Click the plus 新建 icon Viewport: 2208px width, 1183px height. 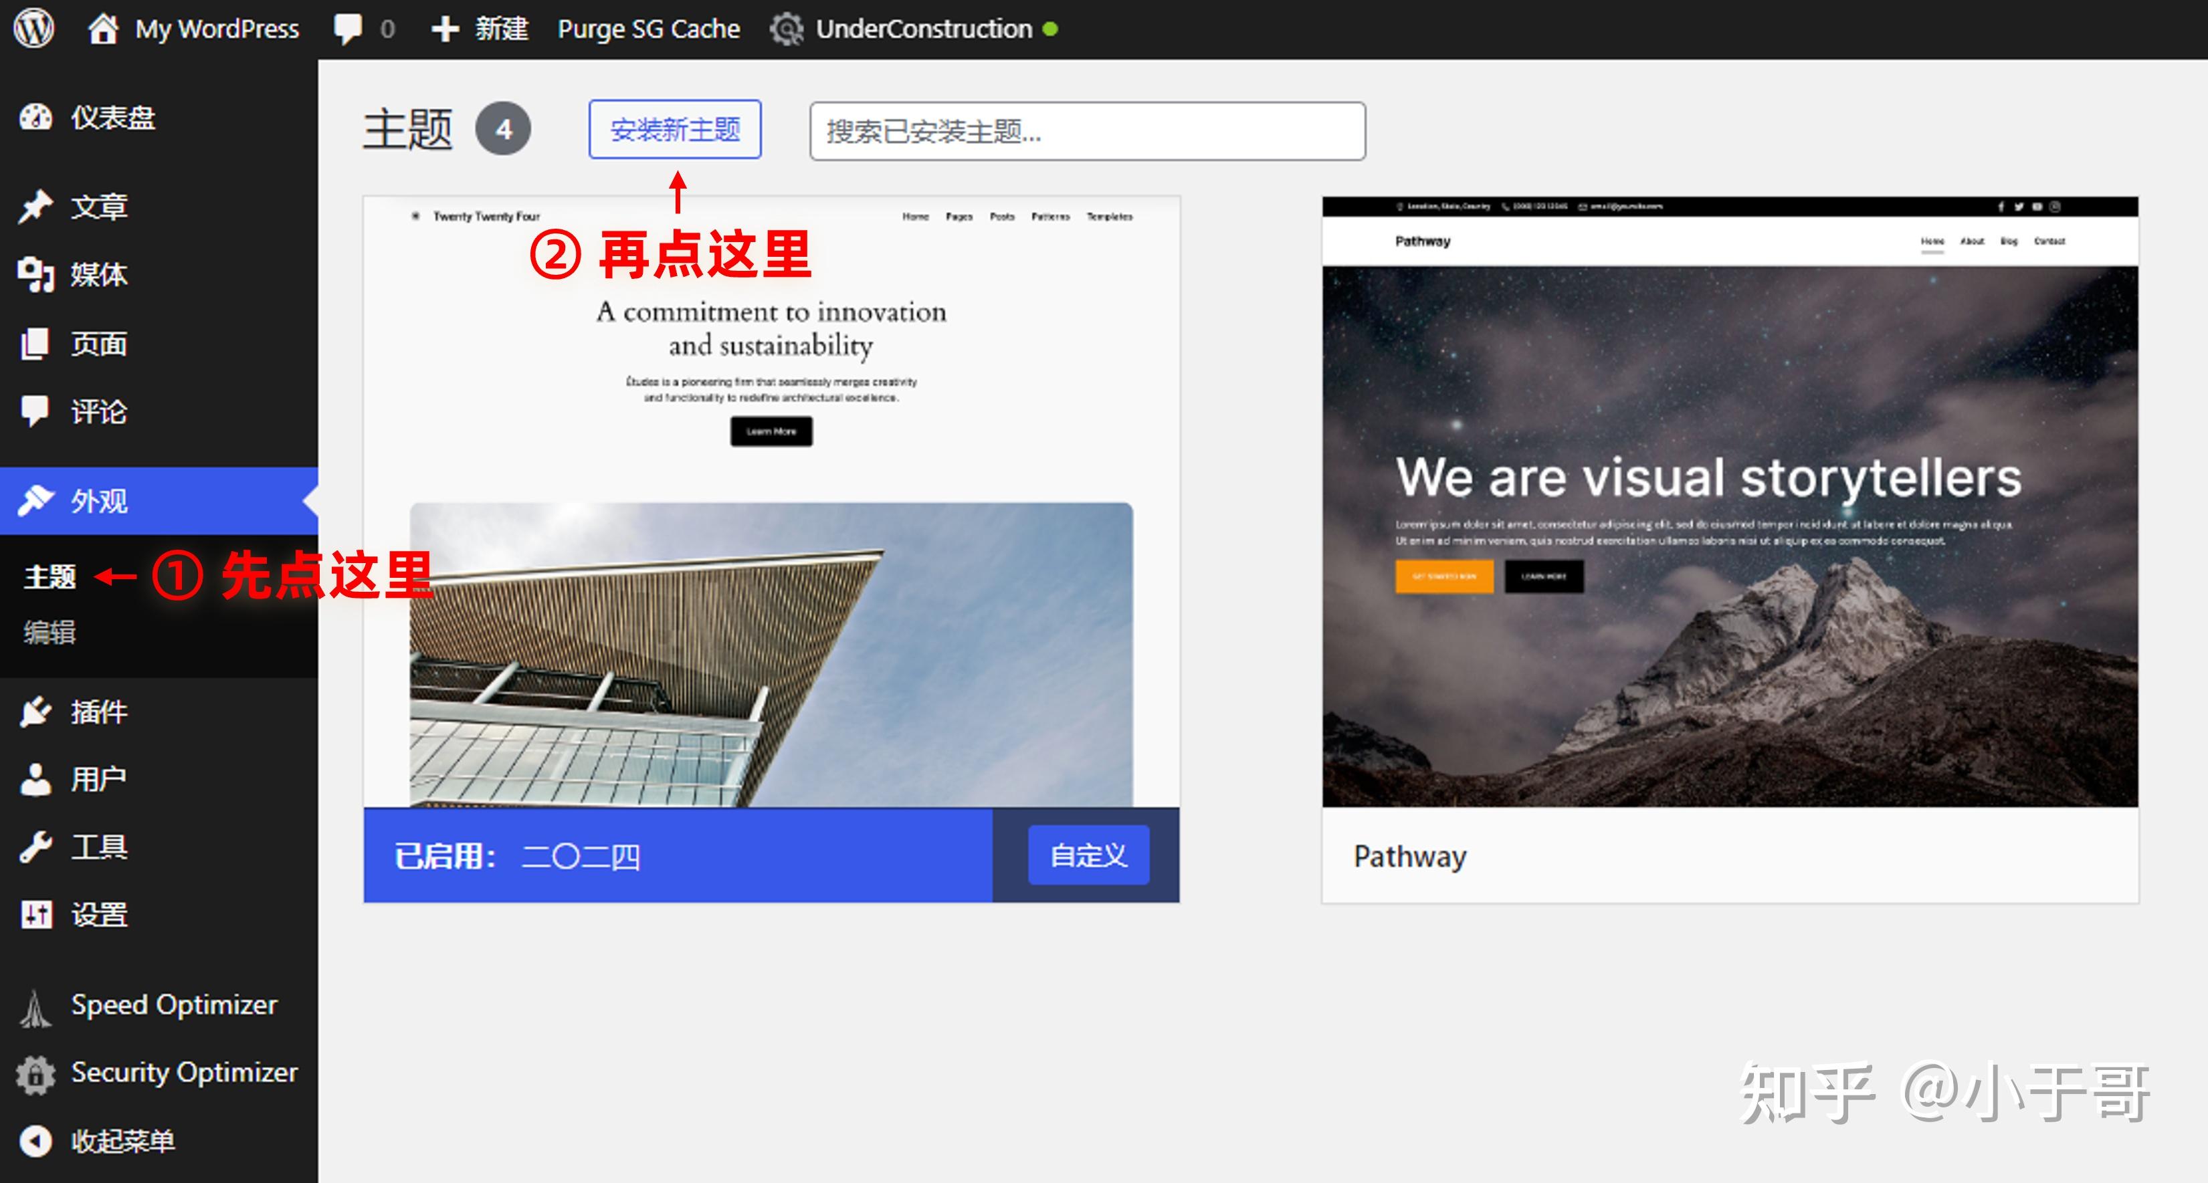click(445, 29)
